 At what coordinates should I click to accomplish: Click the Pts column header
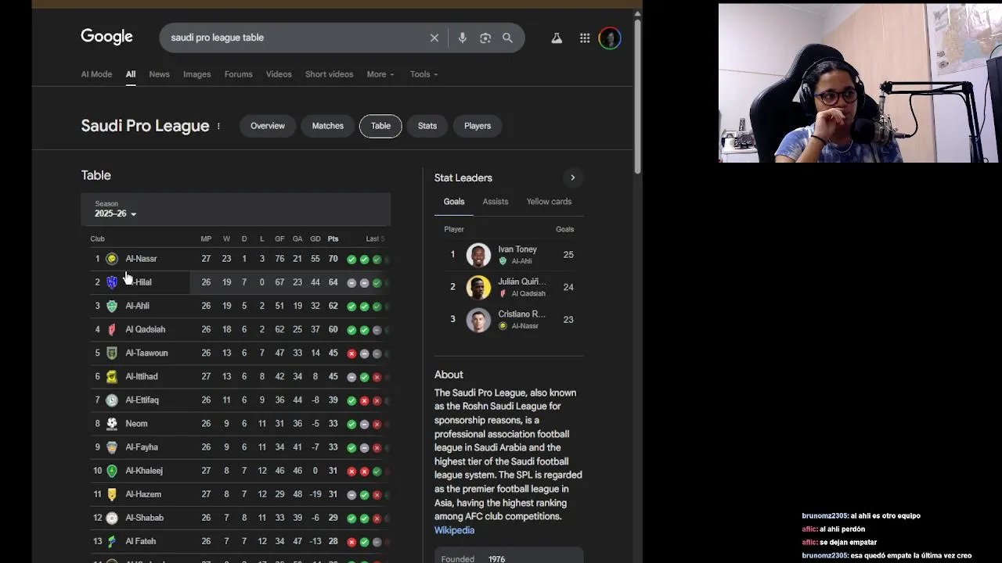[333, 238]
